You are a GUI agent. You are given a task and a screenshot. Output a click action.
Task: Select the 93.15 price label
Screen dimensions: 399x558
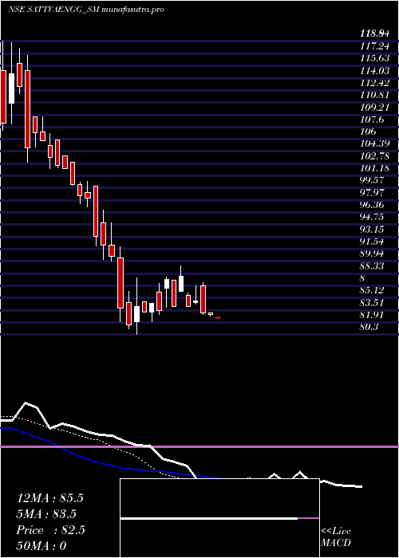[x=372, y=230]
